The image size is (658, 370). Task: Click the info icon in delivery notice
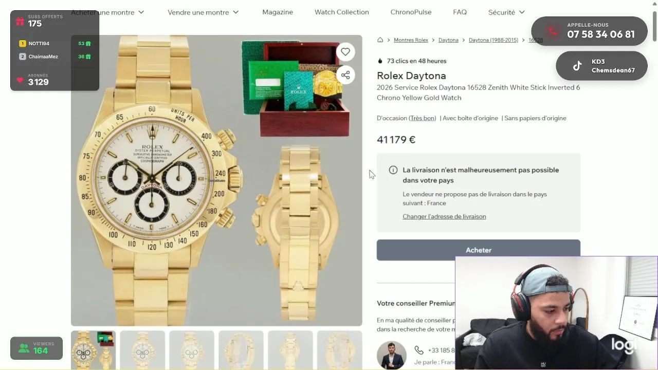[393, 170]
